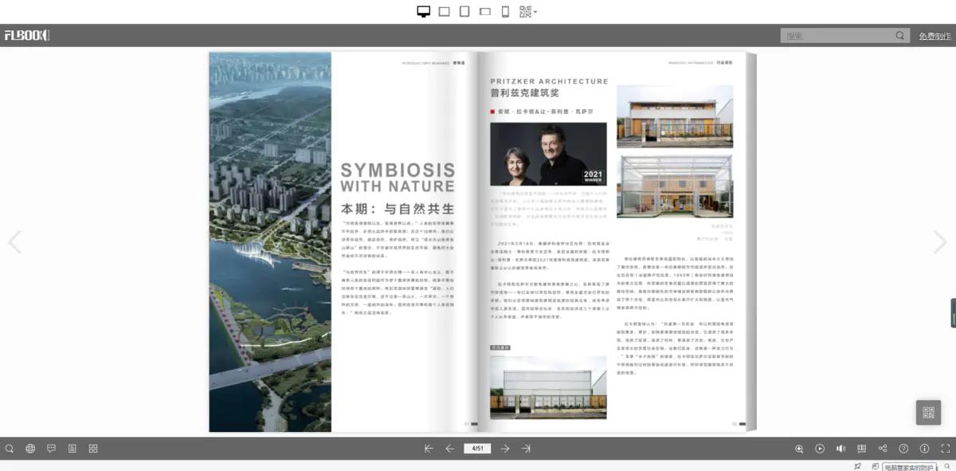Open the bookshelf icon in bottom toolbar
Viewport: 956px width, 471px height.
(861, 449)
